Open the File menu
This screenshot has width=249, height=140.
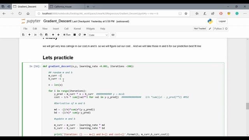(25, 29)
